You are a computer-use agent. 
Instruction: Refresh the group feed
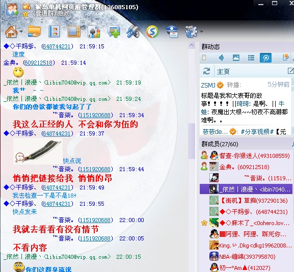click(x=207, y=71)
